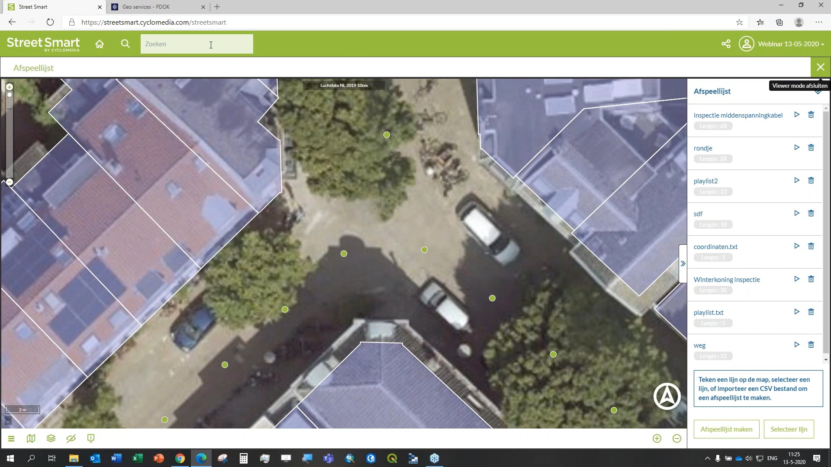Click the browser refresh button
831x467 pixels.
(x=50, y=22)
